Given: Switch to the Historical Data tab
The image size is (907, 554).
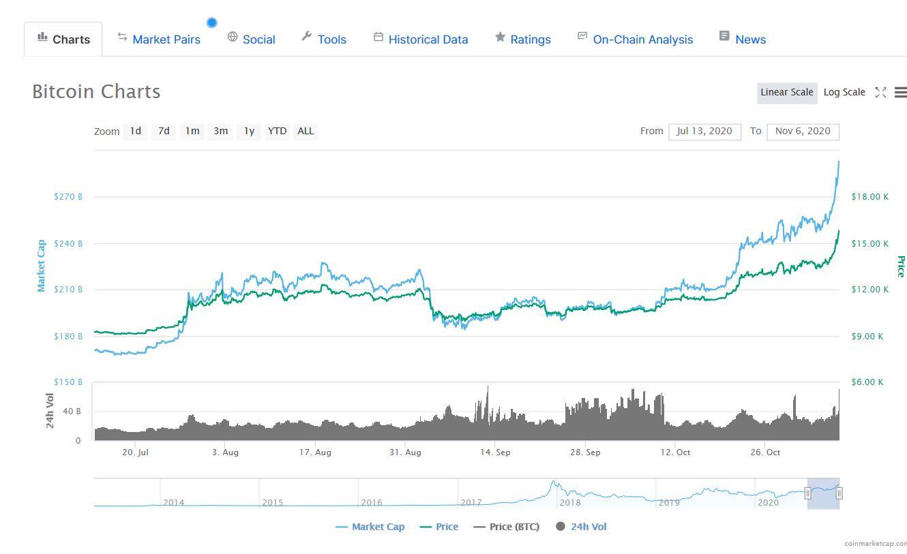Looking at the screenshot, I should tap(428, 39).
